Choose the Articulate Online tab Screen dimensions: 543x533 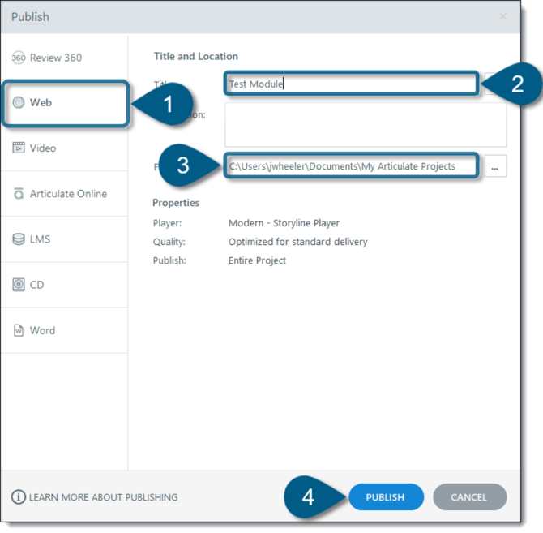pyautogui.click(x=64, y=194)
